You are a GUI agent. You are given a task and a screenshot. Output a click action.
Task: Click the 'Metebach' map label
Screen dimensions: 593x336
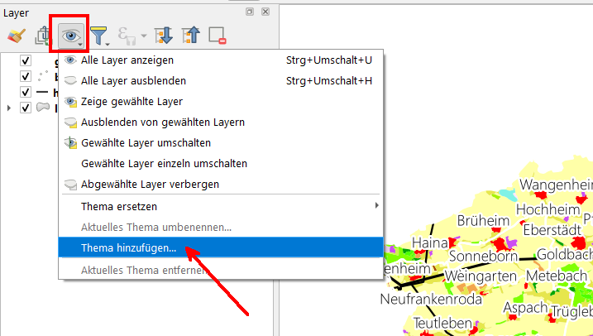[557, 276]
